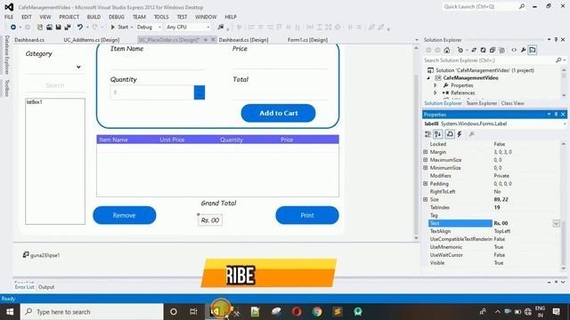The image size is (570, 320).
Task: Click the Navigate Backward toolbar icon
Action: [x=13, y=28]
